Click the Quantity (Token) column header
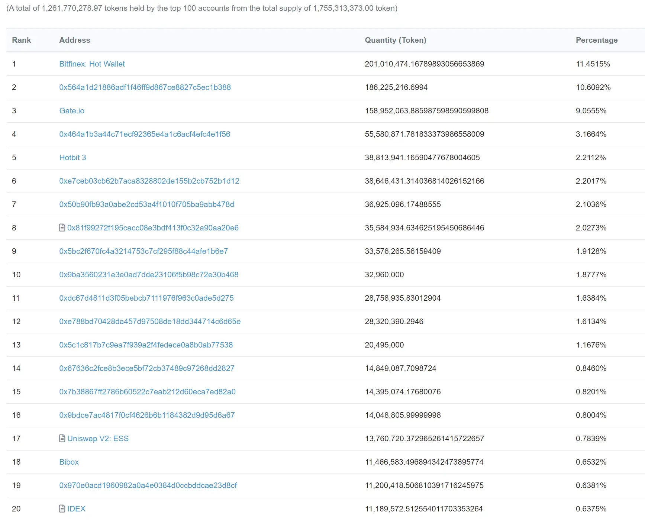Screen dimensions: 645x520 pyautogui.click(x=396, y=40)
